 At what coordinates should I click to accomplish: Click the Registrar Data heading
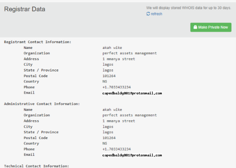25,9
